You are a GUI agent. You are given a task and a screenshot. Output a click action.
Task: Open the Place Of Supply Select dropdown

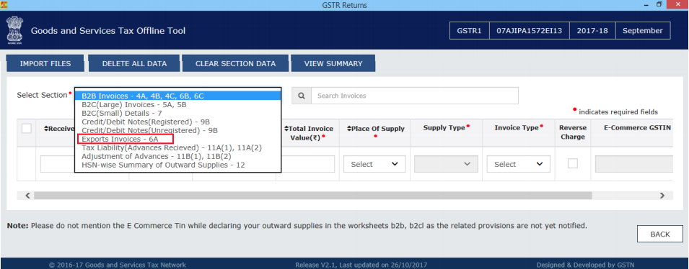coord(374,164)
